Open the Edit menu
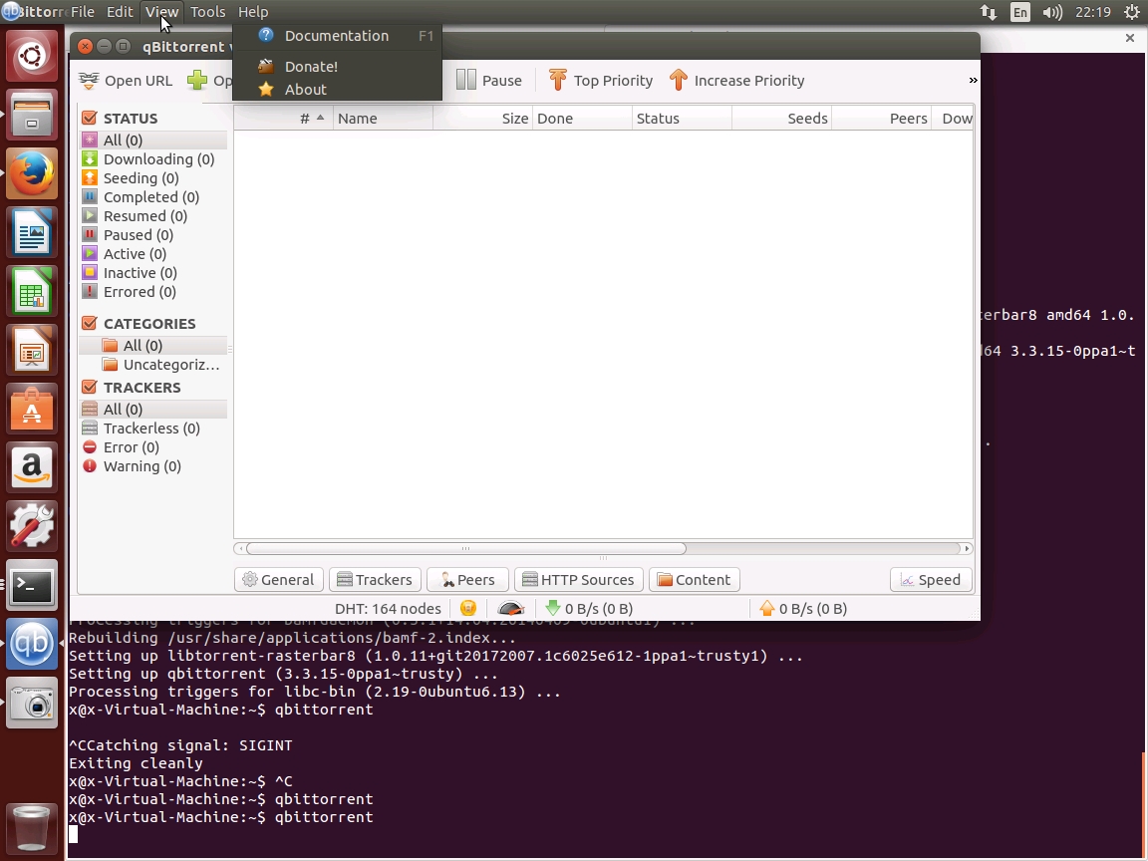The image size is (1148, 861). pos(120,12)
